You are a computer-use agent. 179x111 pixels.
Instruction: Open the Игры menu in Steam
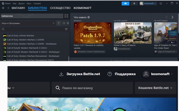(x=29, y=3)
